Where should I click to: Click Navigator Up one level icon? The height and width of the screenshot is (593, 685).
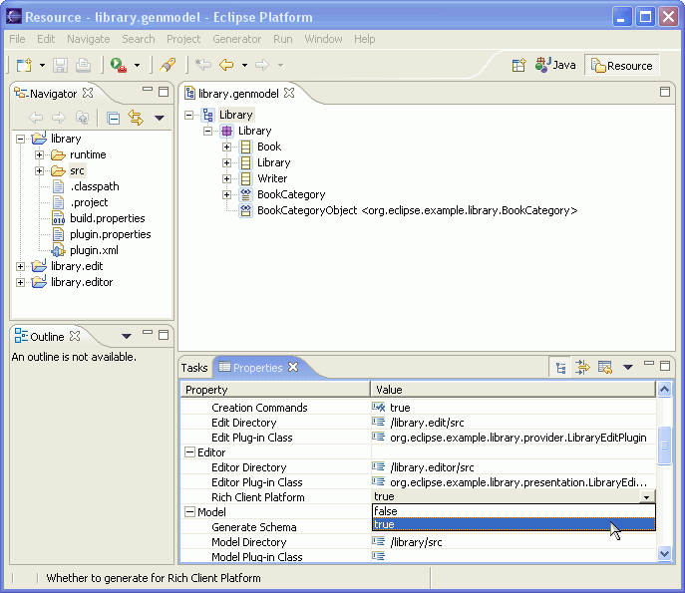[x=82, y=118]
